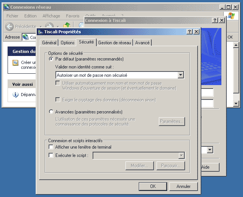Screen dimensions: 243x197
Task: Click Annuler in Tiscali Propriétés
Action: (183, 186)
